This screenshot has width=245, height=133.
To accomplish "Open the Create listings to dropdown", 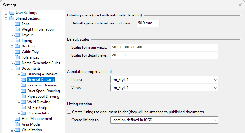I will point(164,120).
